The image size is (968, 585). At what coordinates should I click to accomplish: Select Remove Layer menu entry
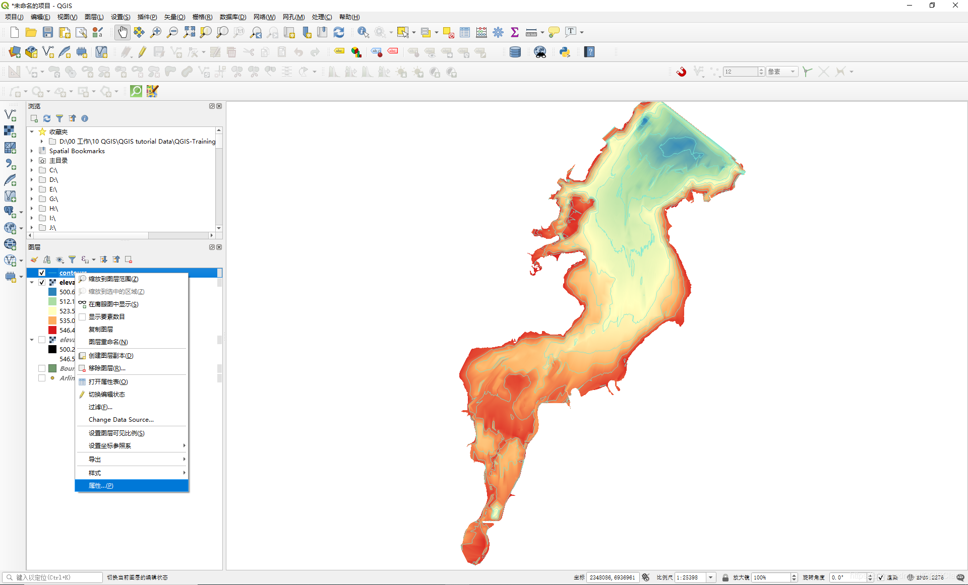132,368
